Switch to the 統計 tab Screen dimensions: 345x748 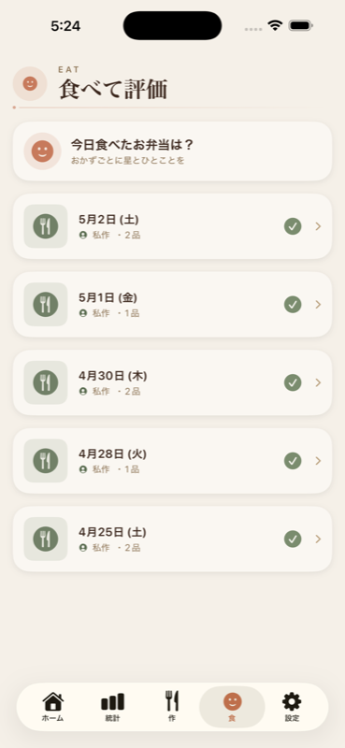[112, 707]
